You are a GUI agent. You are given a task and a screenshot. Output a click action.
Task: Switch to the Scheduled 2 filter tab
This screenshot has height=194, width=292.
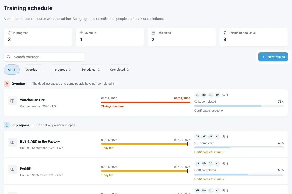90,70
